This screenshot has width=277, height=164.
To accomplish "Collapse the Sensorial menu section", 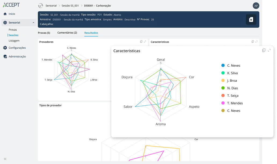I will pos(33,23).
